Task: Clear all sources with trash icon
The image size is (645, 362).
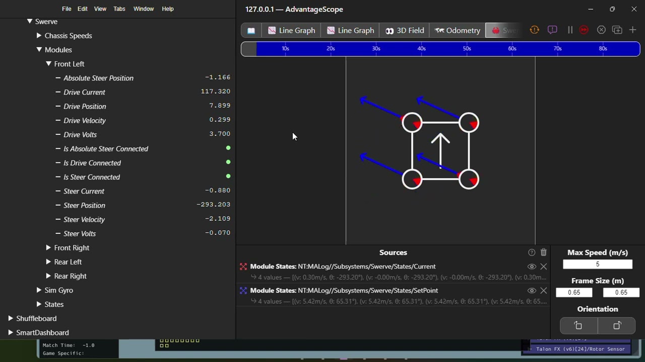Action: (543, 252)
